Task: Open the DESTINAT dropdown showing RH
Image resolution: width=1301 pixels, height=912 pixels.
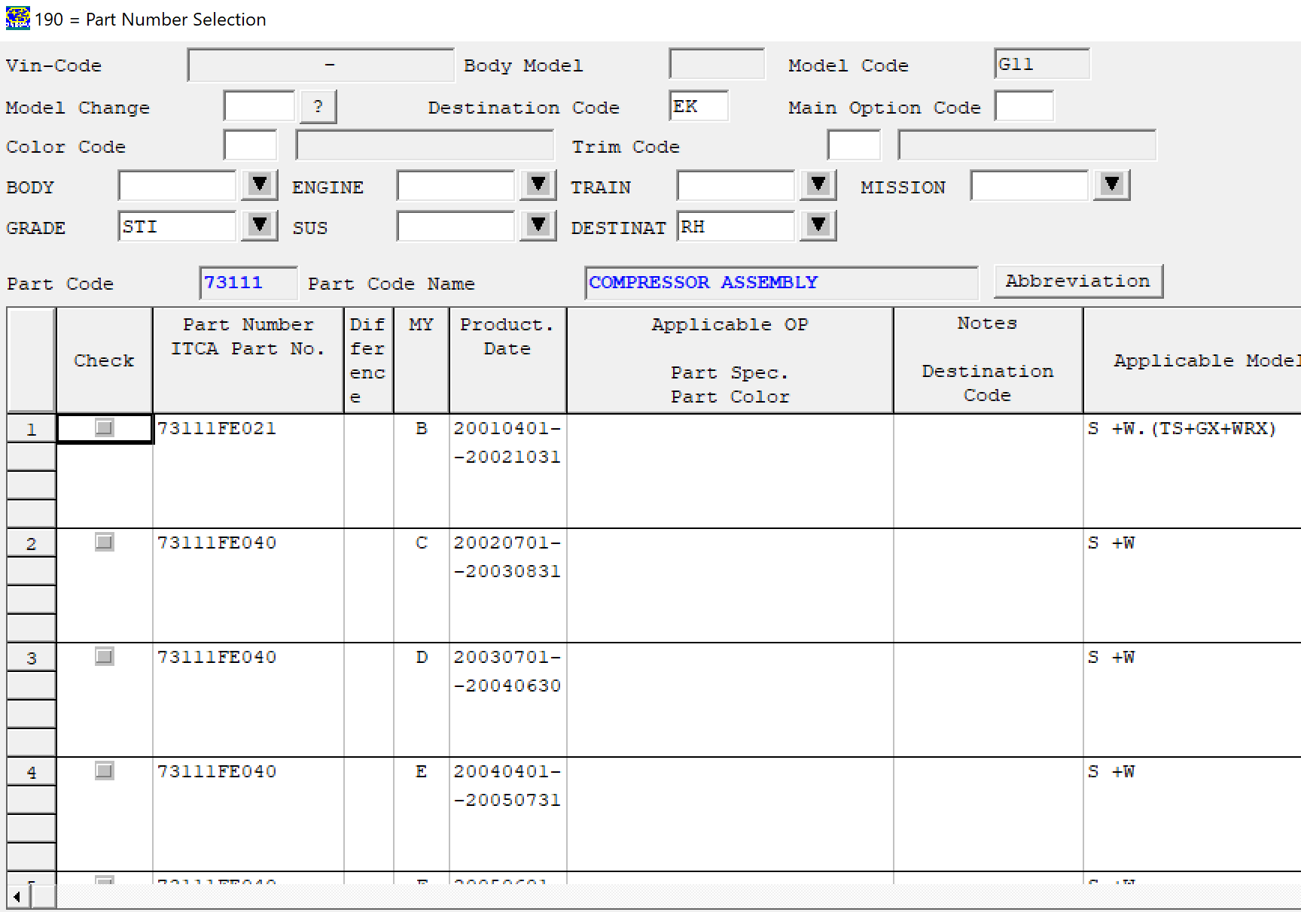Action: pos(818,226)
